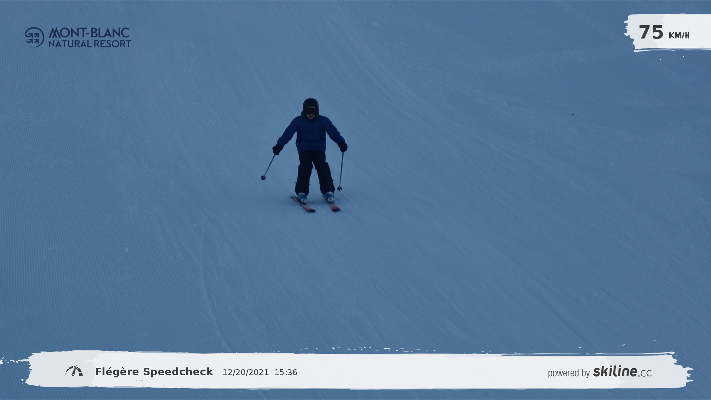Click the Mont-Blanc Natural Resort title text
The image size is (711, 400).
89,37
